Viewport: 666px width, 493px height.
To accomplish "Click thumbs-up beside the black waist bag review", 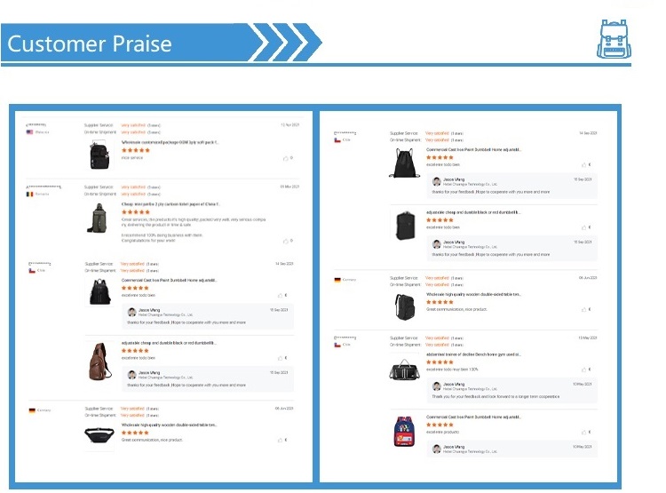I will coord(279,440).
